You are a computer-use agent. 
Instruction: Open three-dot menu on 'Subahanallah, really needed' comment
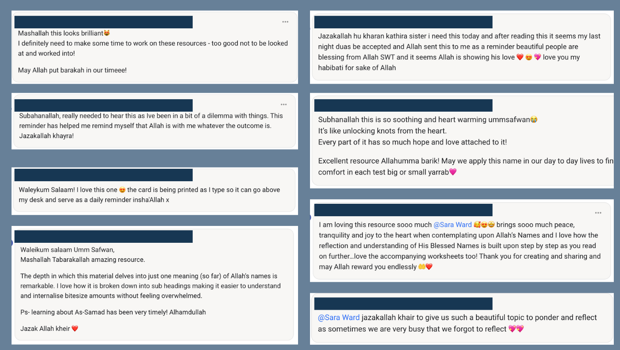click(x=283, y=105)
